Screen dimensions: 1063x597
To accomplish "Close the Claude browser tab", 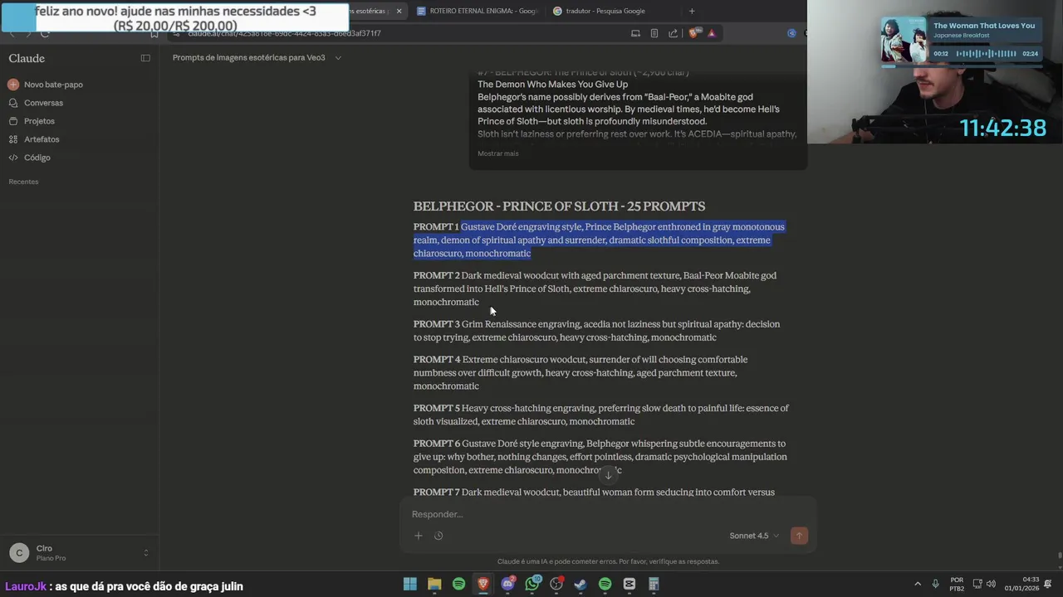I will point(399,11).
